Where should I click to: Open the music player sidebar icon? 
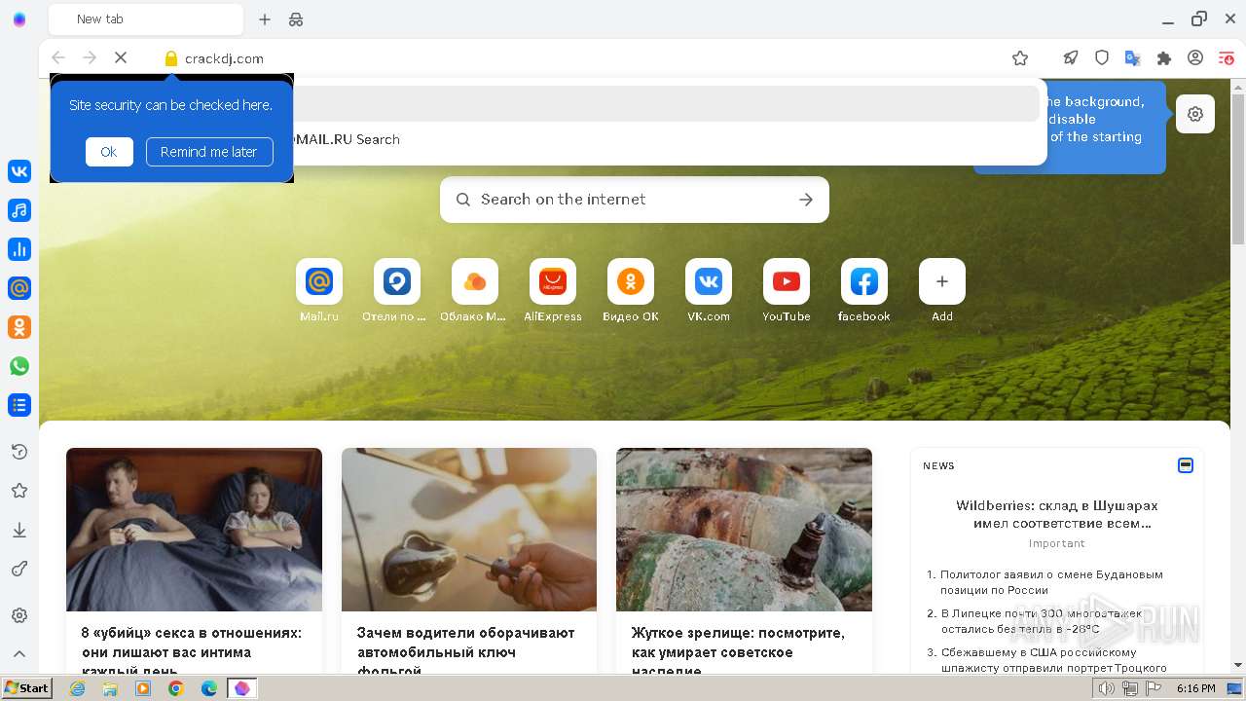[x=19, y=210]
